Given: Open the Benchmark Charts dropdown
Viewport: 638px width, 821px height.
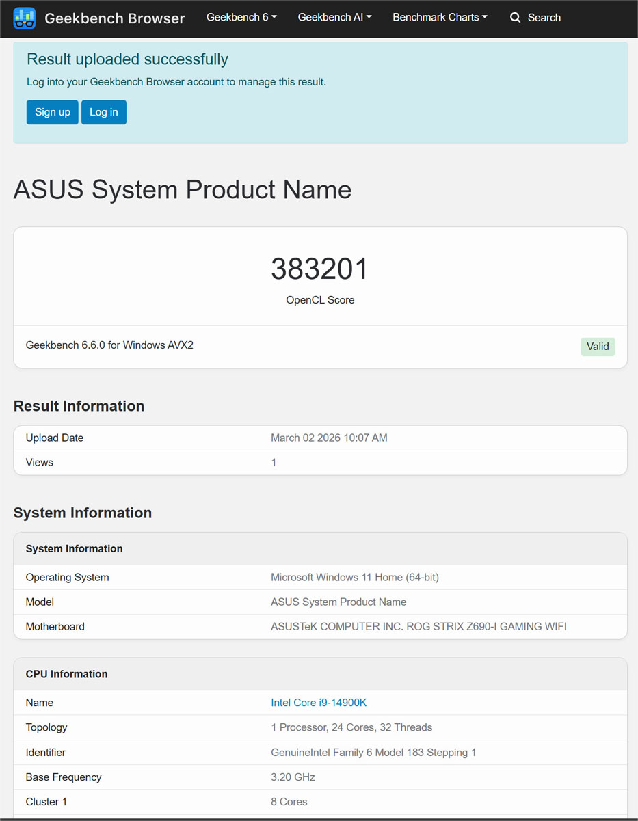Looking at the screenshot, I should click(x=440, y=18).
